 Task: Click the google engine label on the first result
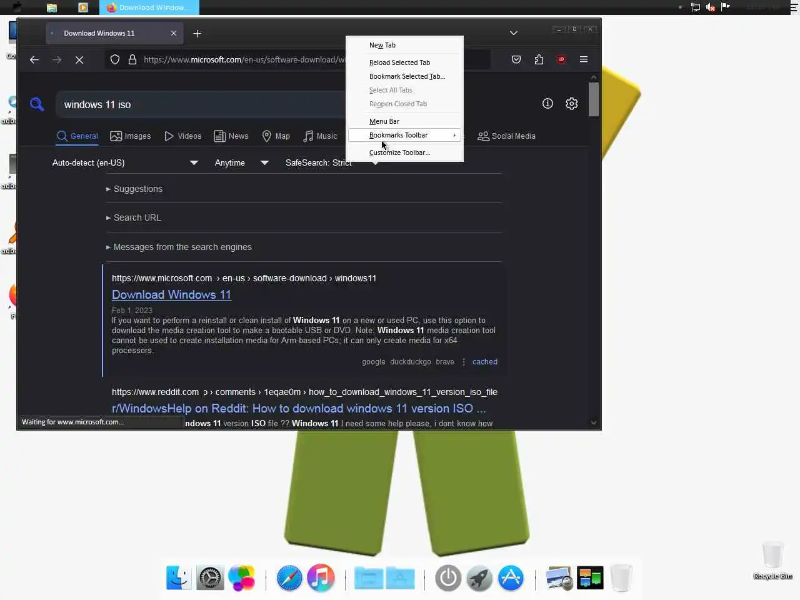(374, 362)
